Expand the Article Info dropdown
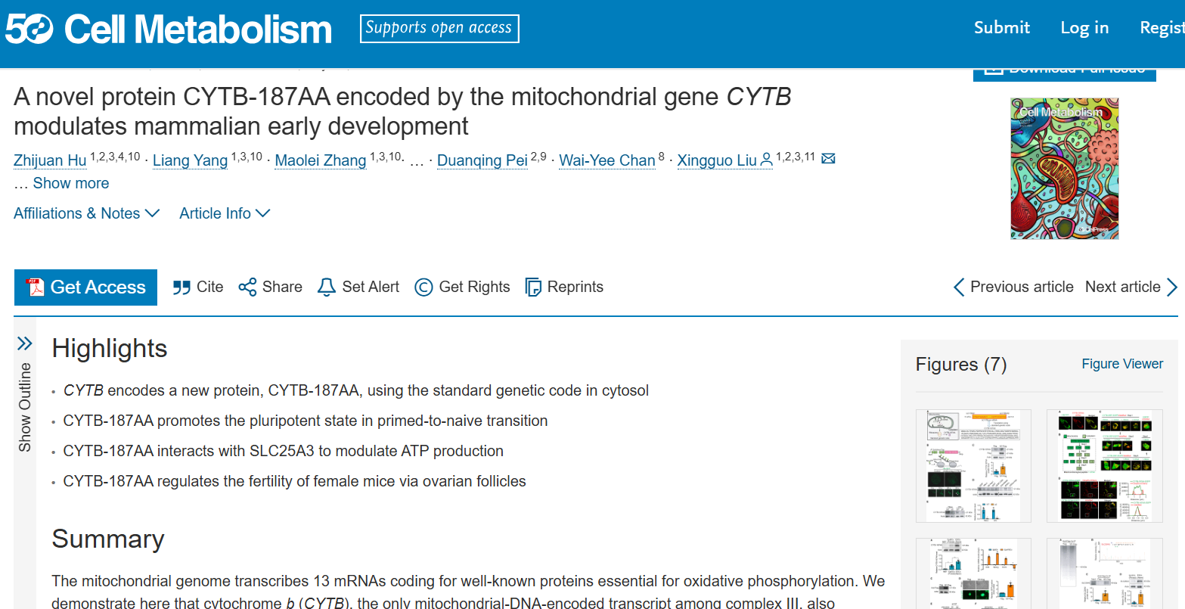1185x609 pixels. 225,213
